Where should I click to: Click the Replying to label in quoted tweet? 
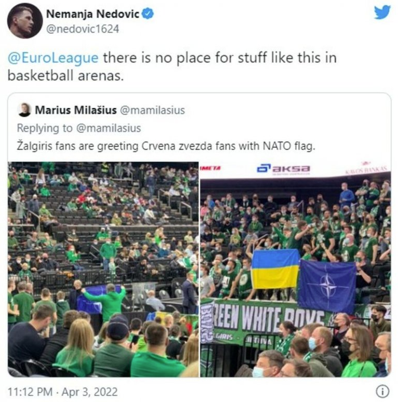pyautogui.click(x=45, y=128)
